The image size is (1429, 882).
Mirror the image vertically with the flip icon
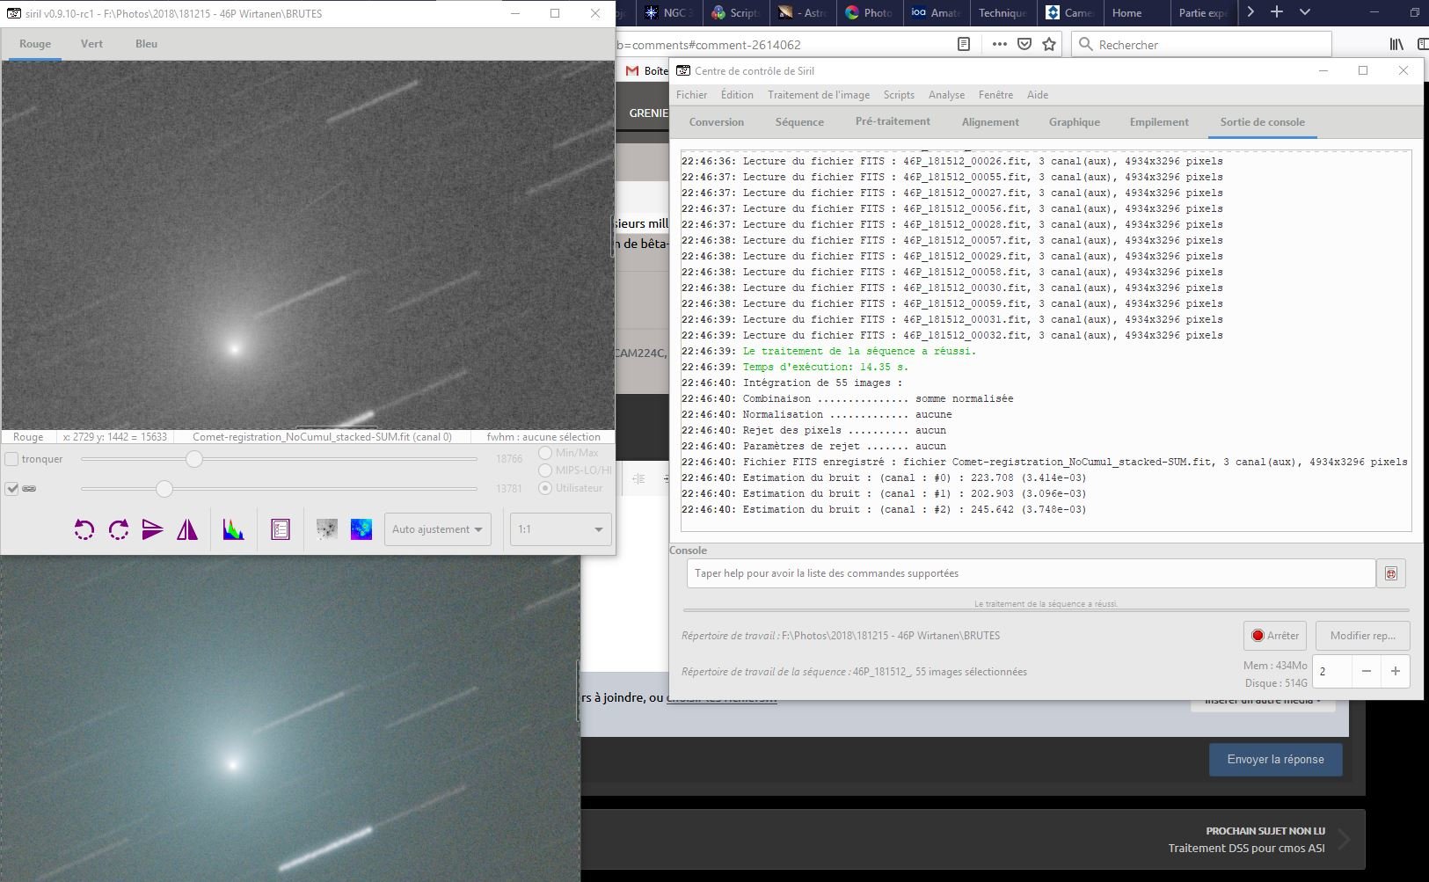pyautogui.click(x=153, y=529)
